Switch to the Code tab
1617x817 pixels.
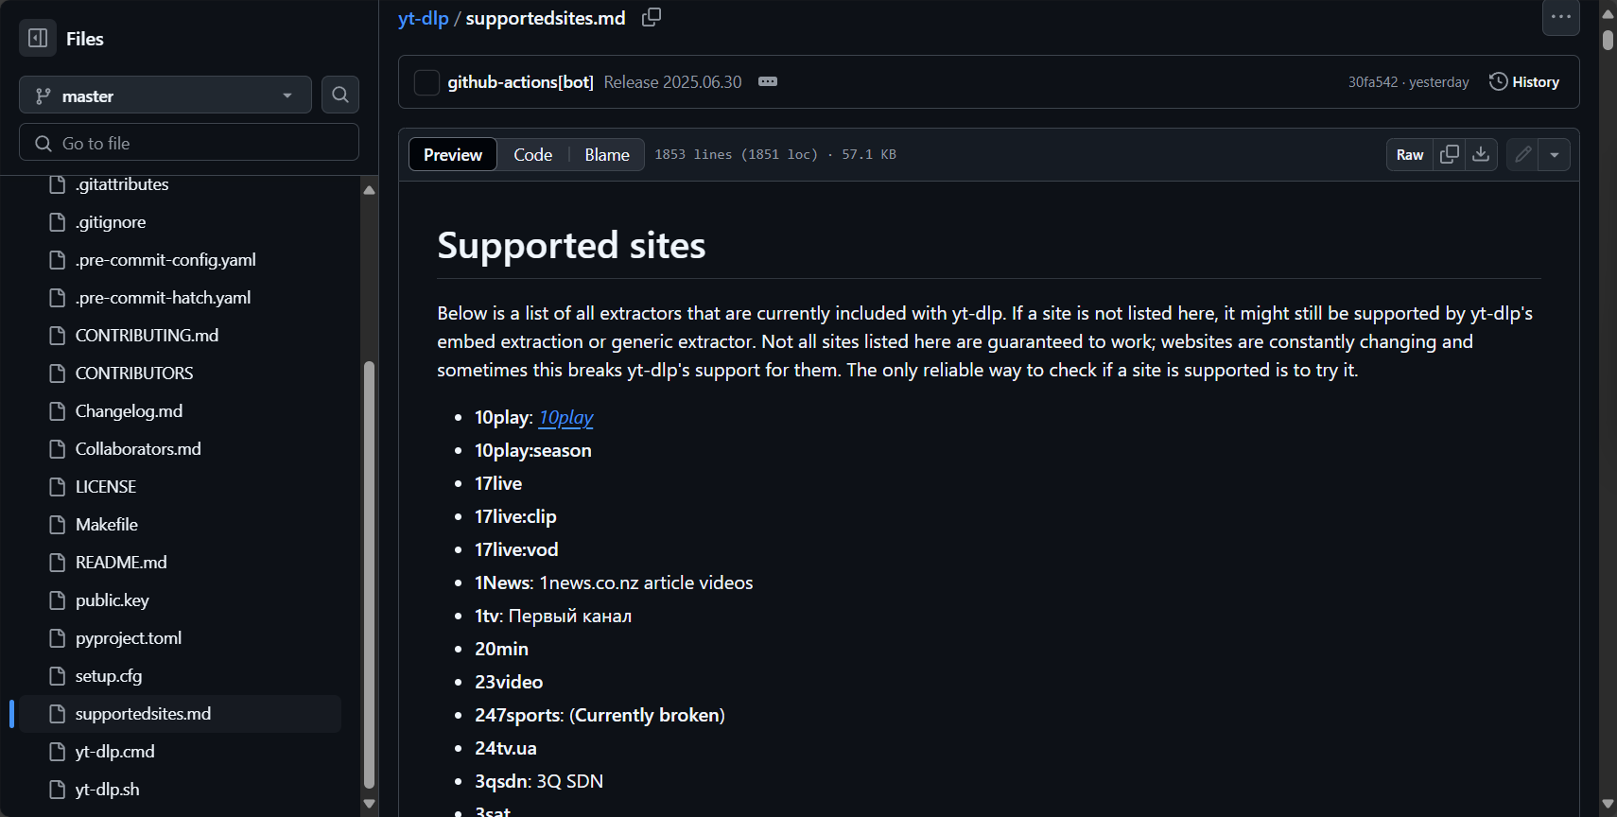click(533, 154)
